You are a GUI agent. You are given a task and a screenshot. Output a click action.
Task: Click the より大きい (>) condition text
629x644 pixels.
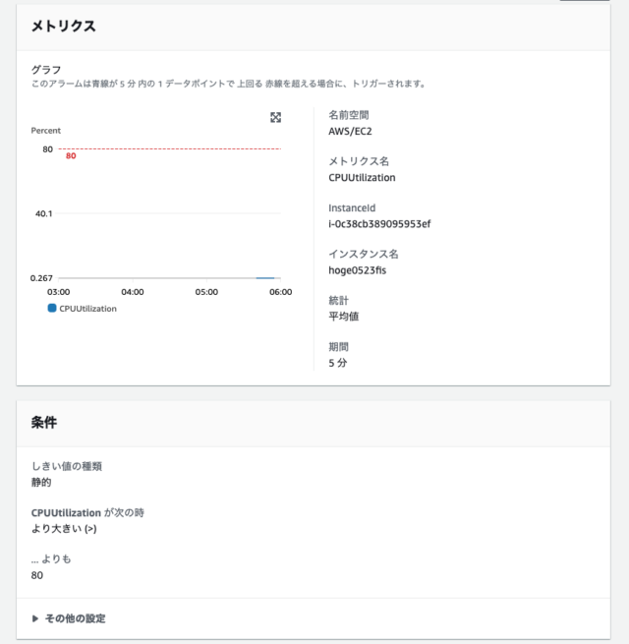pyautogui.click(x=64, y=529)
